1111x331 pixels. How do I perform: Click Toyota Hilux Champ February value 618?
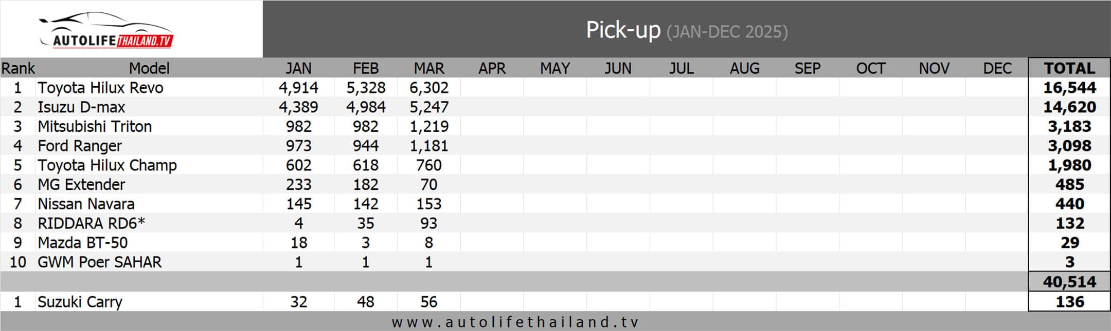(x=365, y=165)
